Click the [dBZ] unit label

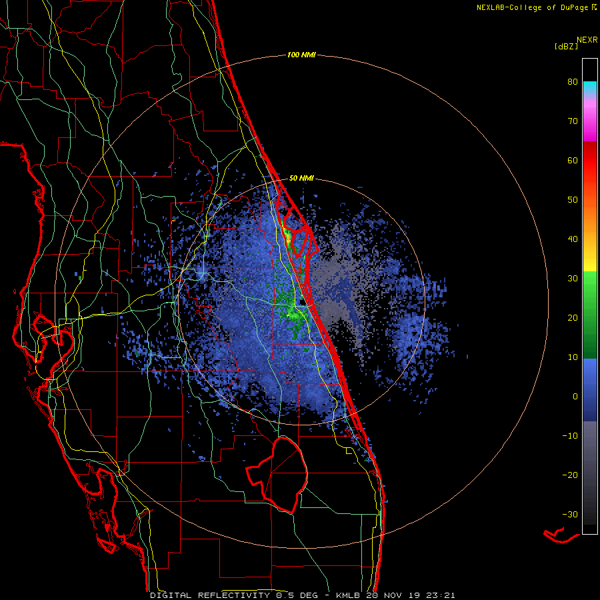(566, 47)
